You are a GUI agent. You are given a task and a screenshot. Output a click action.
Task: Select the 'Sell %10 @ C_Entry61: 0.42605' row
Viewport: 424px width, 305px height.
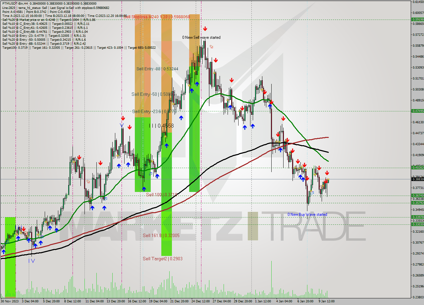44,28
